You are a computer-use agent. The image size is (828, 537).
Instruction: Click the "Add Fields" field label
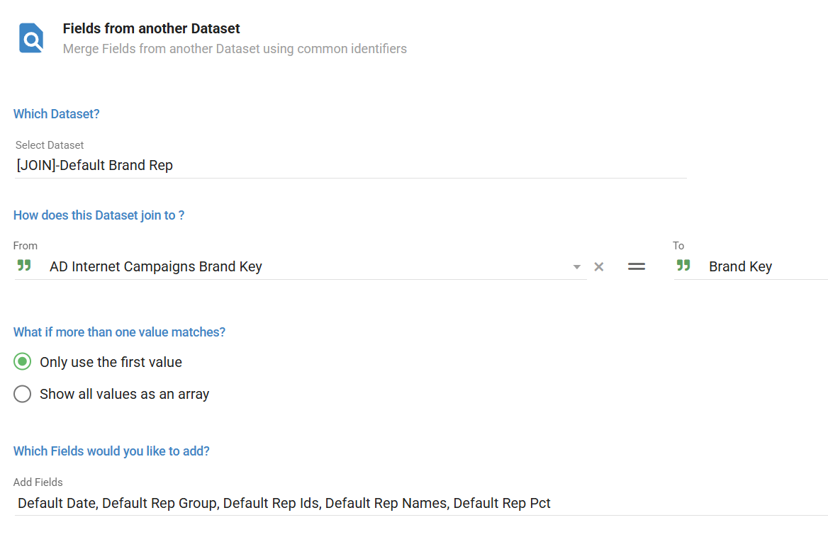(38, 482)
